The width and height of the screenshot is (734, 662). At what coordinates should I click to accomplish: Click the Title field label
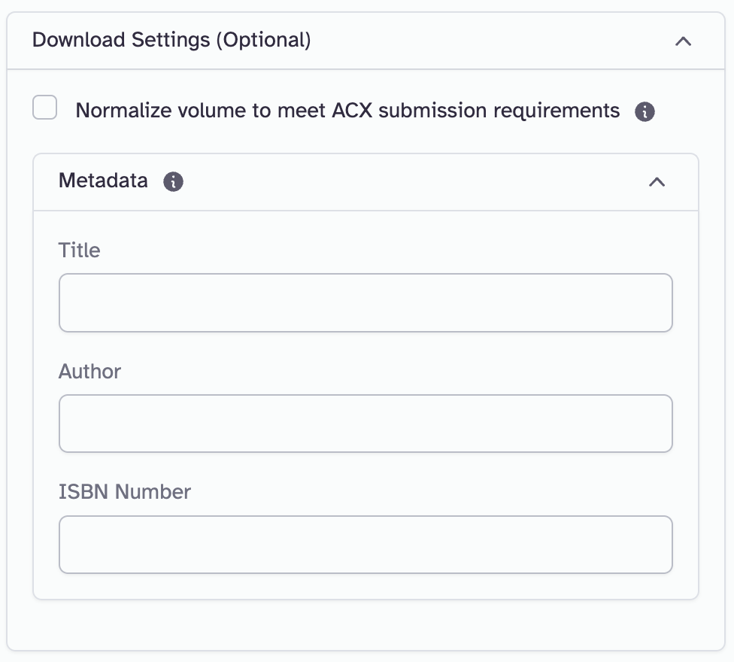coord(79,251)
